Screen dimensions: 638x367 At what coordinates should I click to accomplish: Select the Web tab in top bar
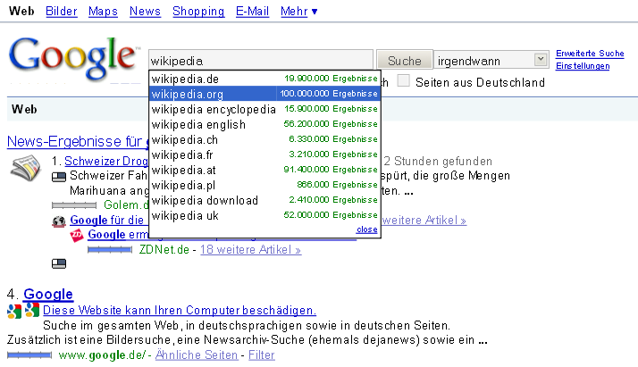pyautogui.click(x=21, y=11)
